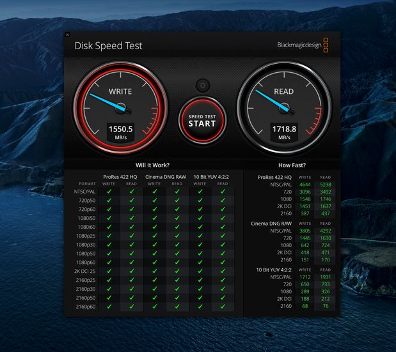Image resolution: width=396 pixels, height=352 pixels.
Task: Click the 720p50 format row label
Action: [x=87, y=201]
